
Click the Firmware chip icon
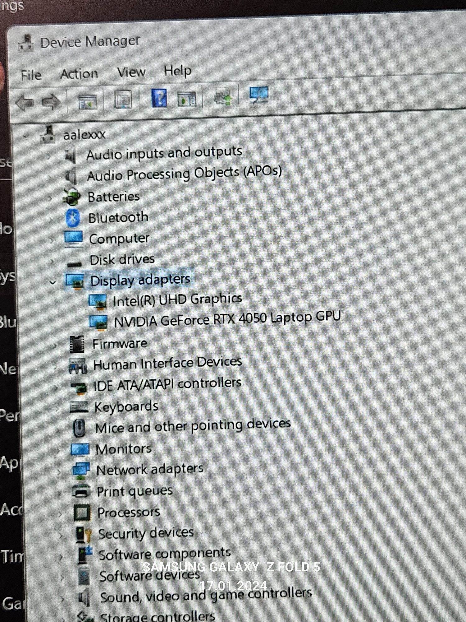[76, 344]
